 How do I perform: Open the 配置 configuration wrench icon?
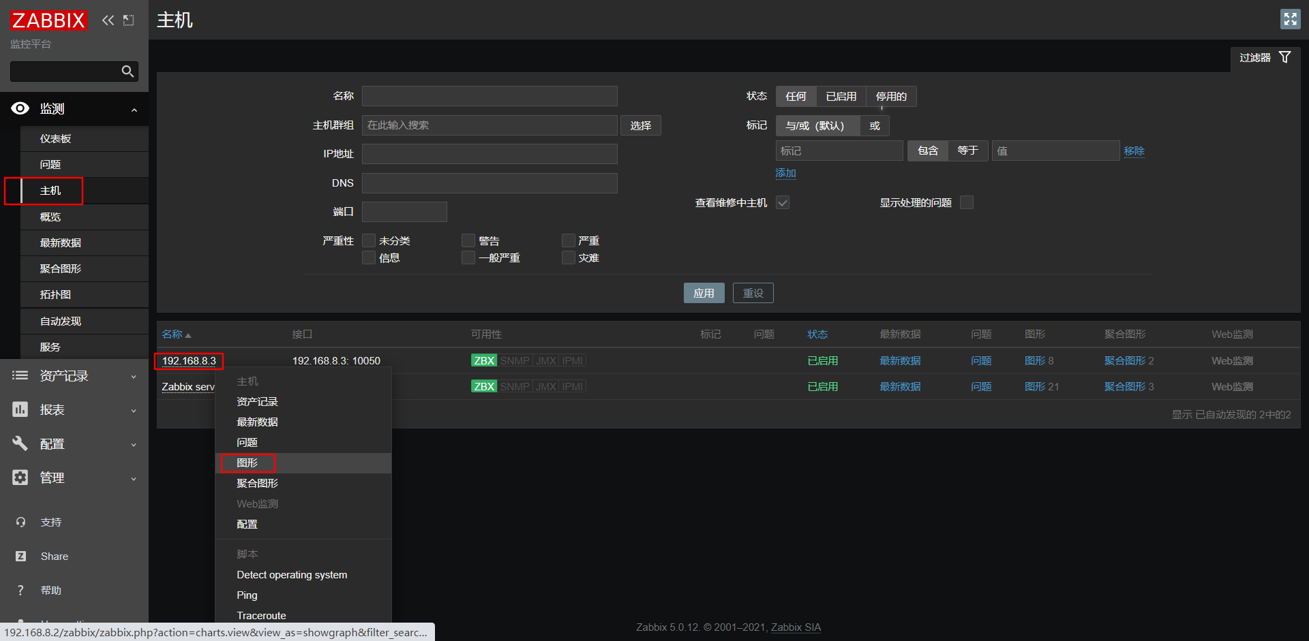[20, 443]
